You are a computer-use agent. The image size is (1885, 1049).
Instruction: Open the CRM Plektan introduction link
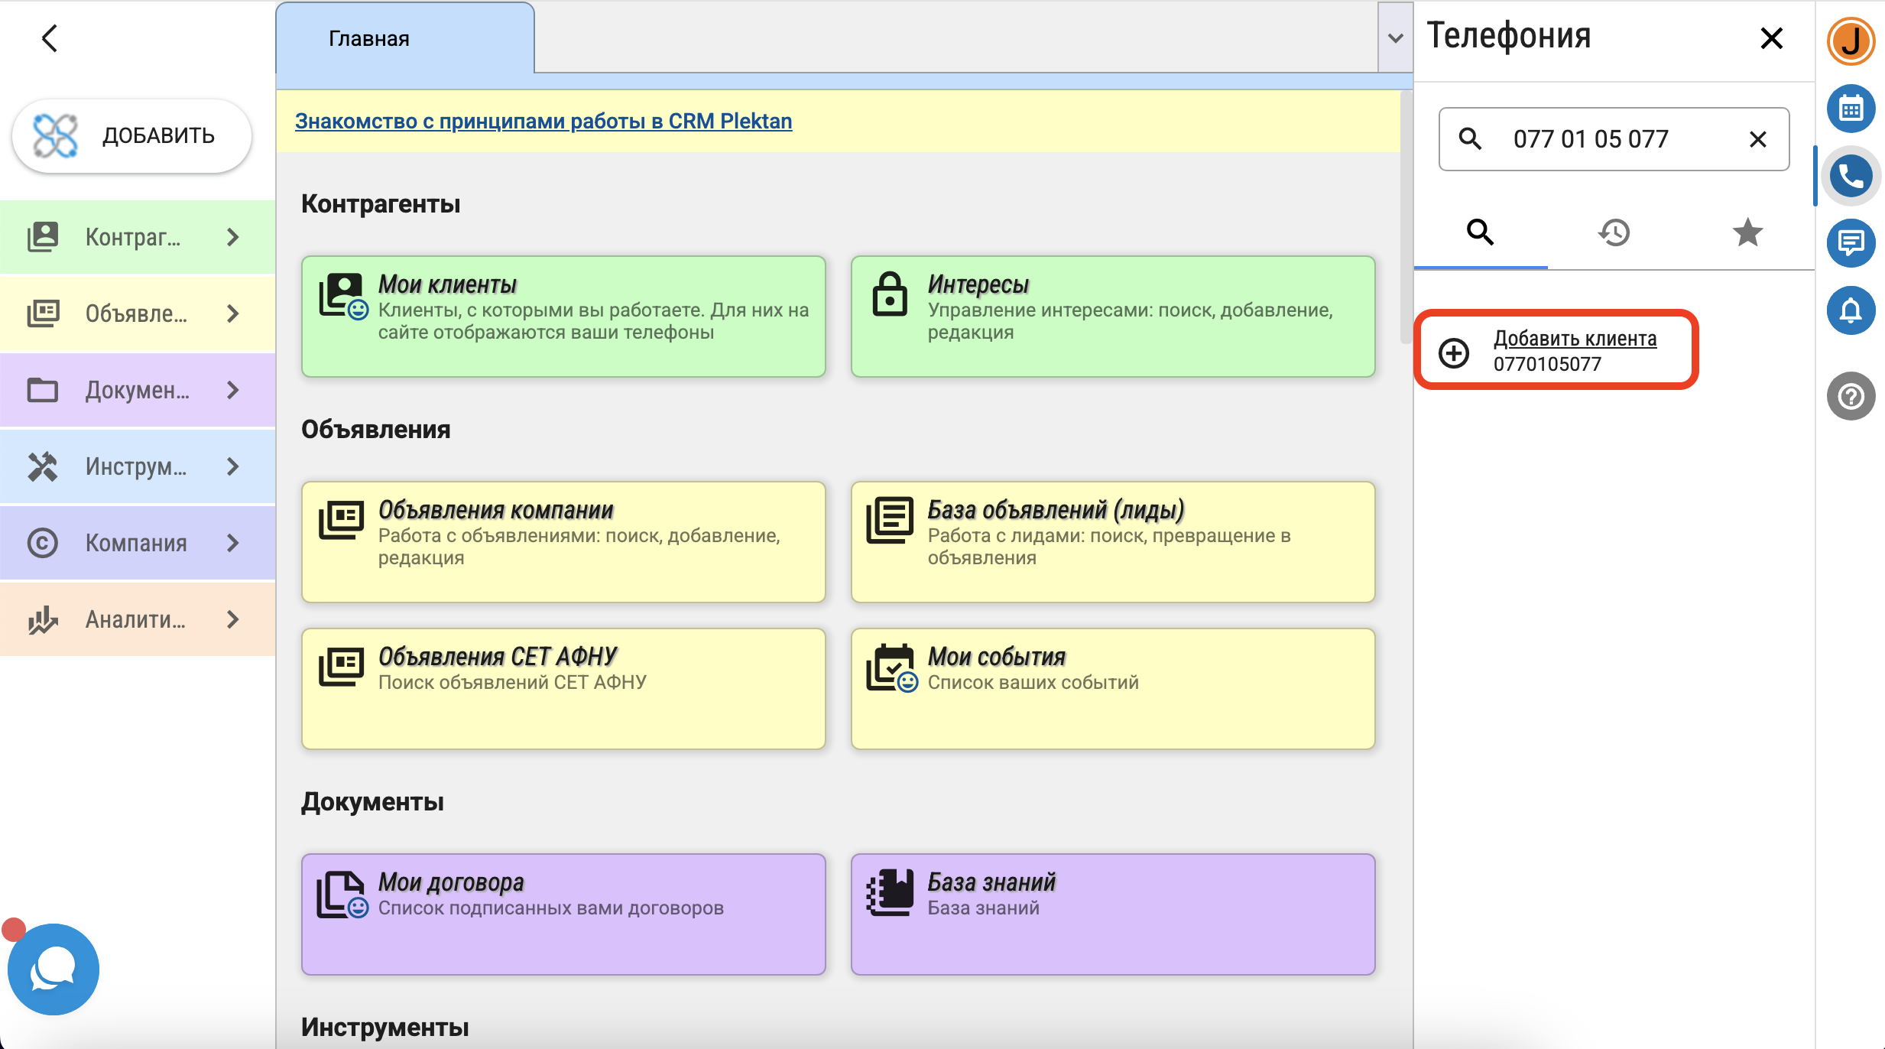point(543,121)
